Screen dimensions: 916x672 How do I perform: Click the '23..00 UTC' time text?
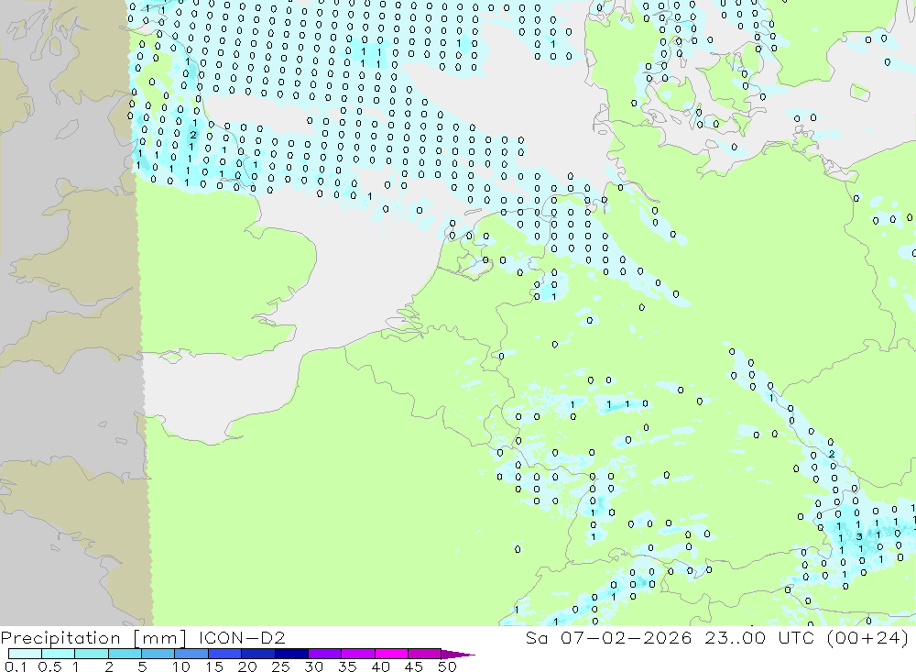pos(759,637)
